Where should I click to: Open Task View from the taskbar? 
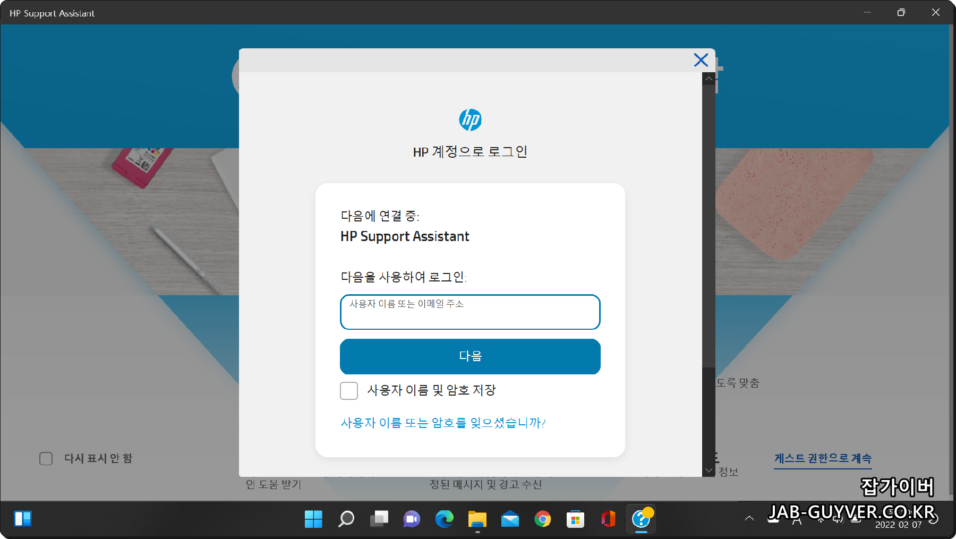[379, 519]
